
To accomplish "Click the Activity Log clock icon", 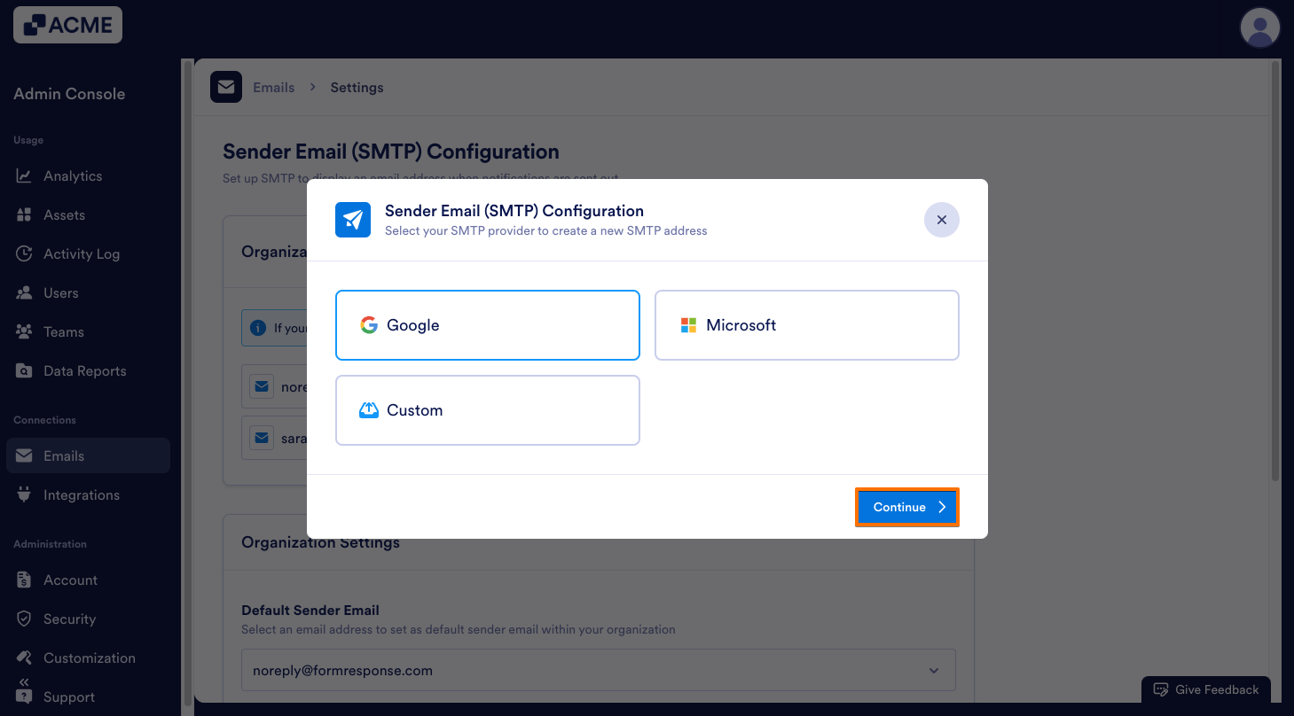I will [24, 253].
